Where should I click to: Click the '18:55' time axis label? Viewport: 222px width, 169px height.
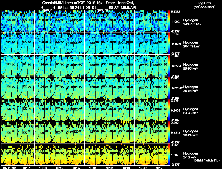[160, 168]
